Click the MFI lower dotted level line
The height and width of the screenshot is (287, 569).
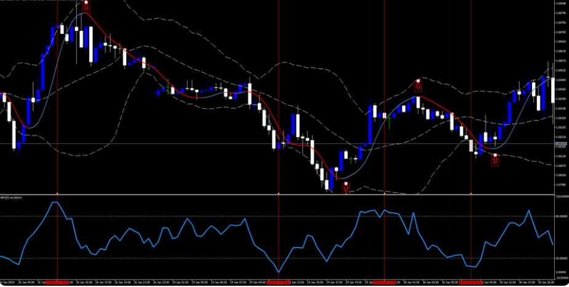coord(185,258)
